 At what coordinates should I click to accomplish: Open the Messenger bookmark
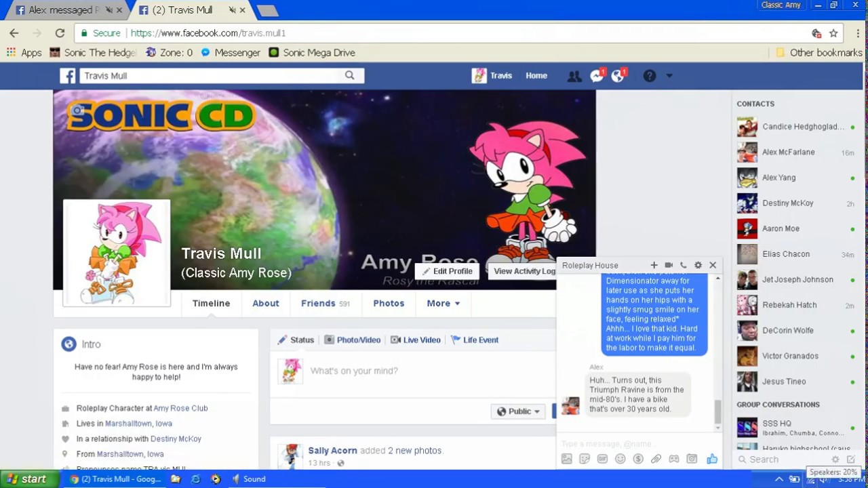coord(231,52)
